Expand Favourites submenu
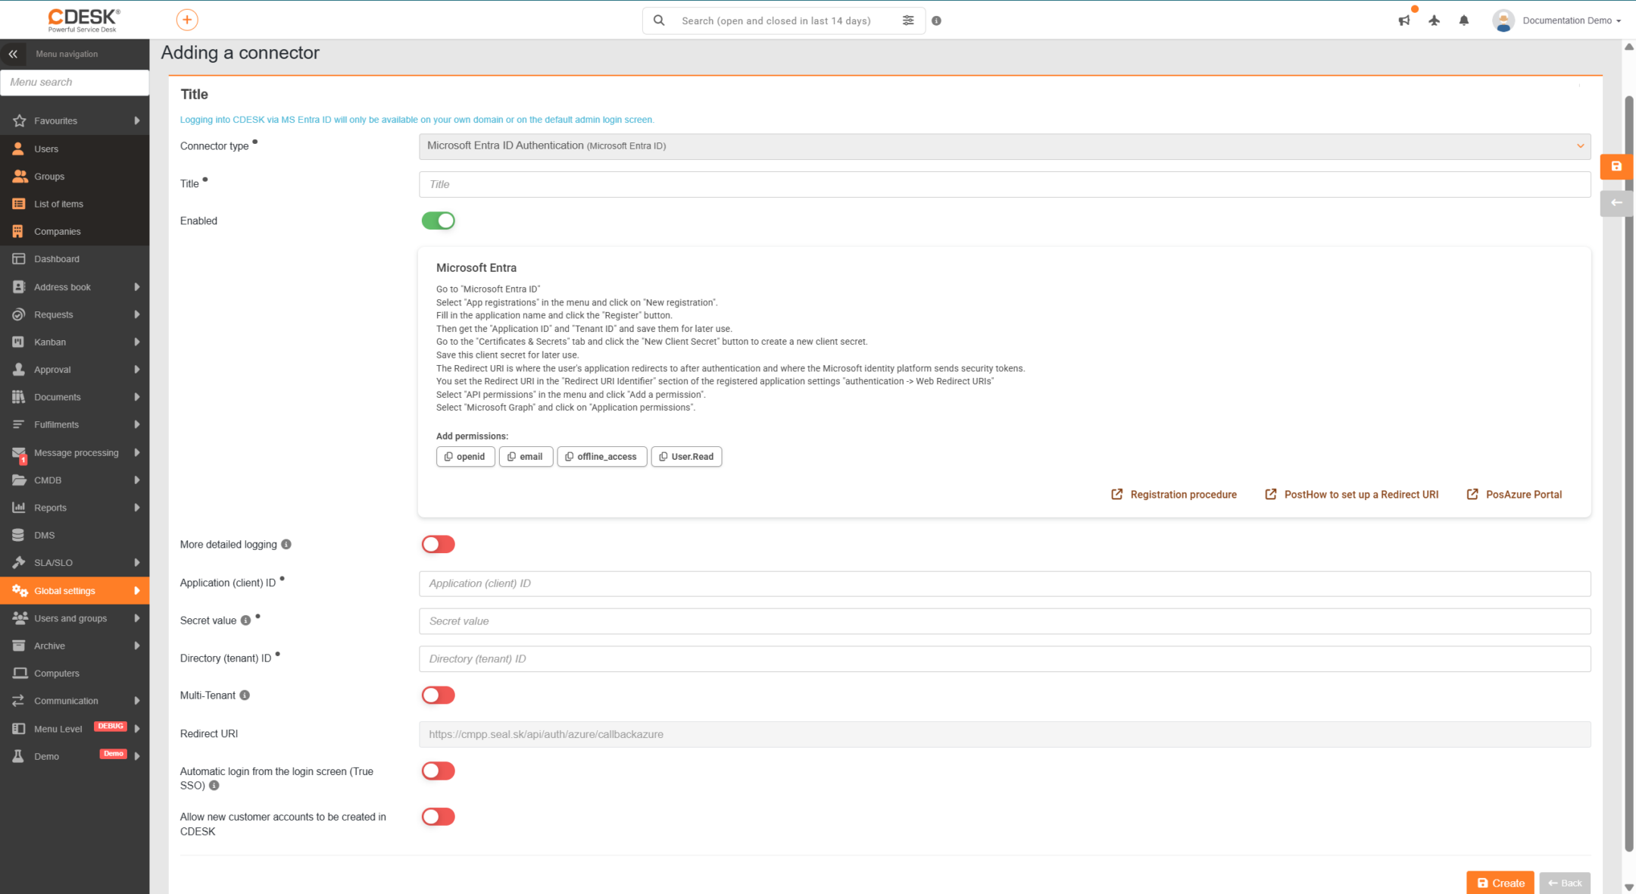 coord(137,120)
